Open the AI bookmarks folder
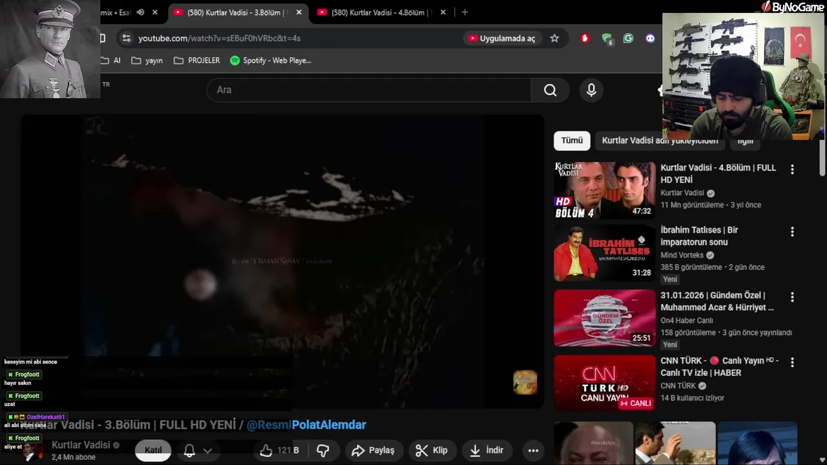The width and height of the screenshot is (827, 465). [111, 60]
